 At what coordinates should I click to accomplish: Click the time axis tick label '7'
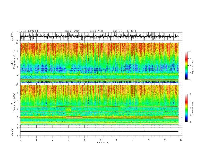[133, 140]
